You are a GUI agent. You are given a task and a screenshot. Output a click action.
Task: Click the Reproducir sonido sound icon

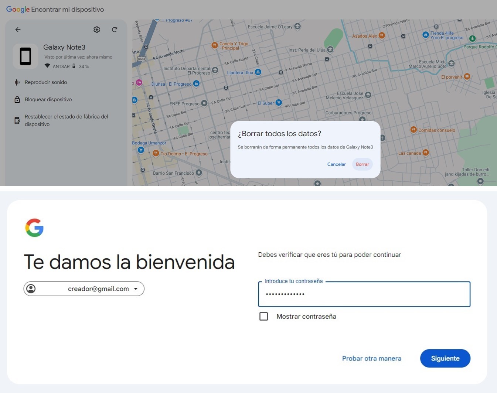(x=17, y=82)
